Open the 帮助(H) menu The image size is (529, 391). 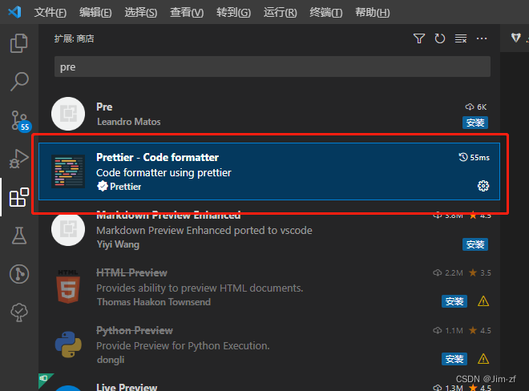pyautogui.click(x=373, y=13)
